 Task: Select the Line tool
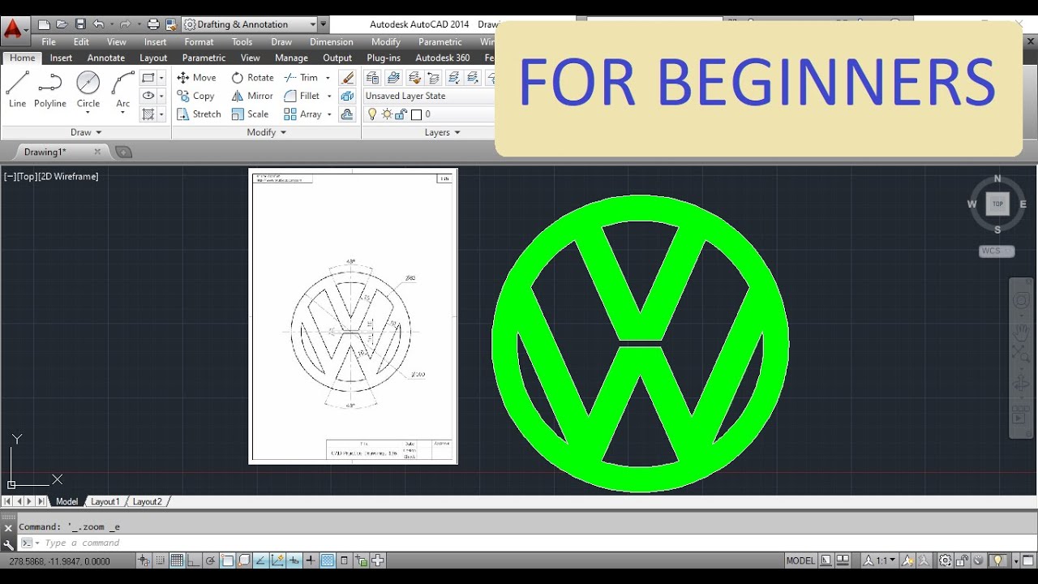pos(18,89)
